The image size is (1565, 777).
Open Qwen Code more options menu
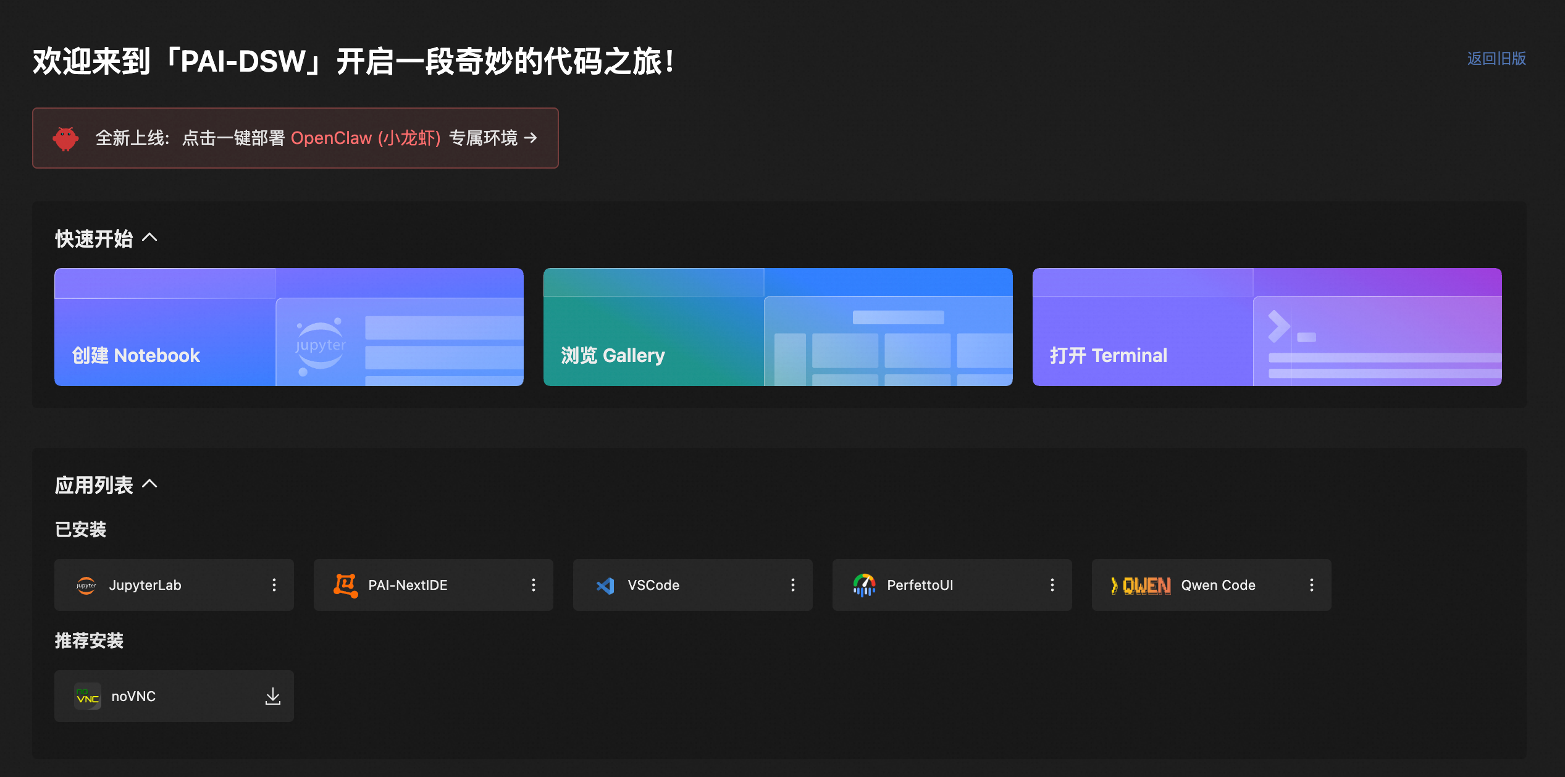pyautogui.click(x=1312, y=585)
